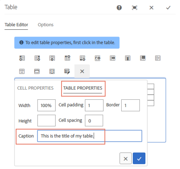
Task: Click the highlighted X toolbar button
Action: [x=82, y=71]
